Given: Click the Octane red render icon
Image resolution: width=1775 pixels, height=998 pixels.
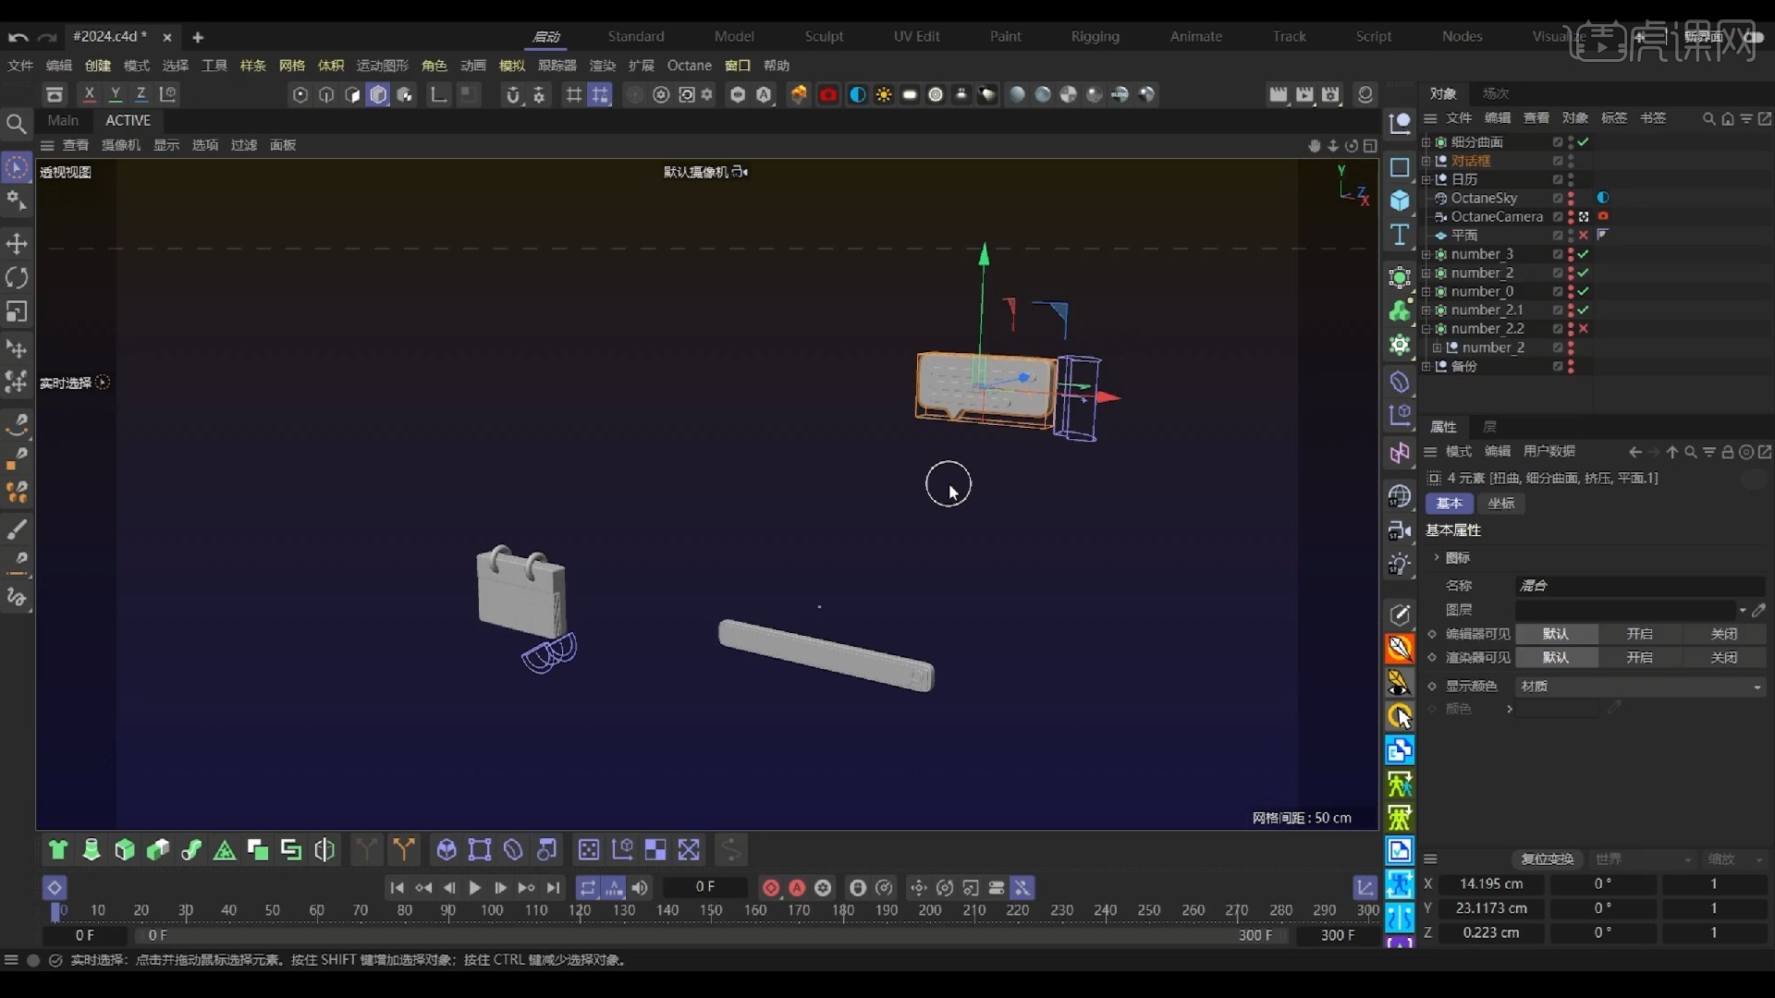Looking at the screenshot, I should 828,94.
